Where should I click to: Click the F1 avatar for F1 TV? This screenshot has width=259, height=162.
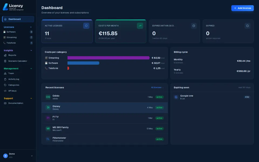(x=48, y=118)
